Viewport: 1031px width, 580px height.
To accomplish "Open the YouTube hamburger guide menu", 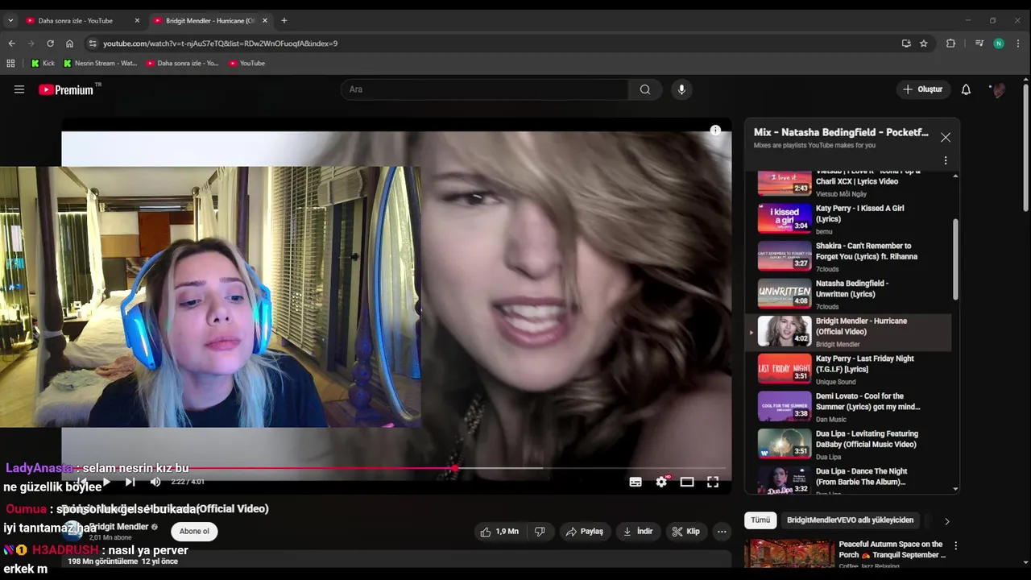I will click(19, 89).
